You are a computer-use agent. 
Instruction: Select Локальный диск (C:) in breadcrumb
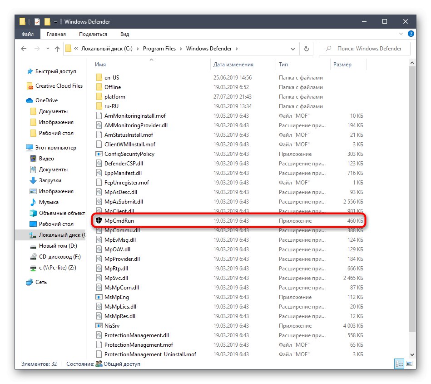click(107, 49)
